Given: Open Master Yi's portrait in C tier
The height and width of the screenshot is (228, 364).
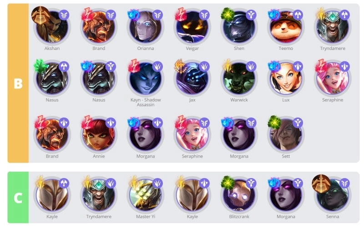Looking at the screenshot, I should coord(146,195).
